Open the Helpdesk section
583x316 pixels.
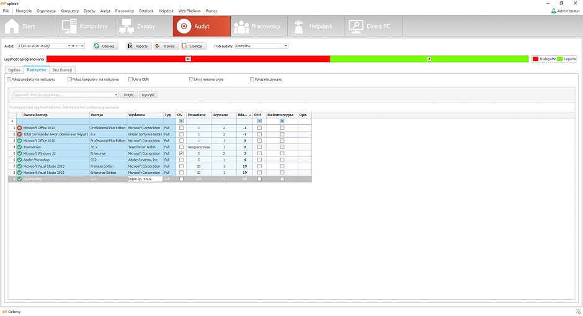click(x=316, y=26)
